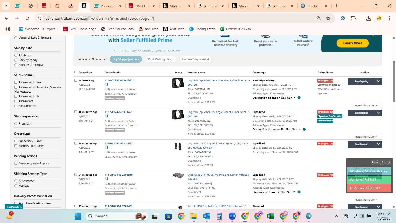Screen dimensions: 396x223
Task: Open the Scan Source Tech bookmark
Action: point(117,29)
